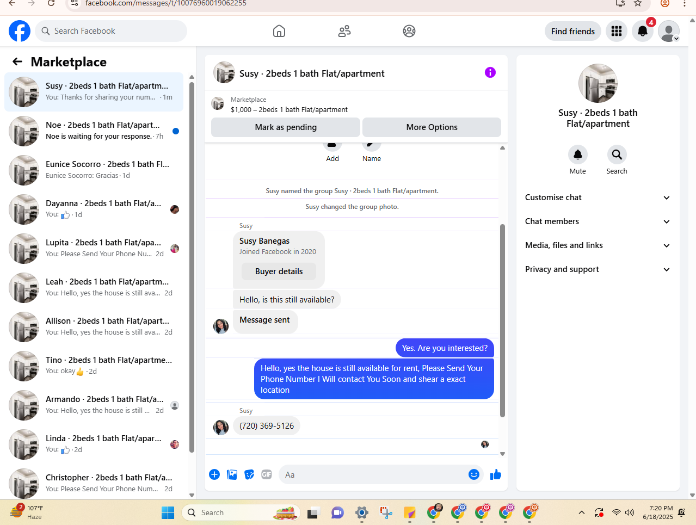Open the emoji picker smiley icon
The height and width of the screenshot is (525, 696).
pos(474,474)
